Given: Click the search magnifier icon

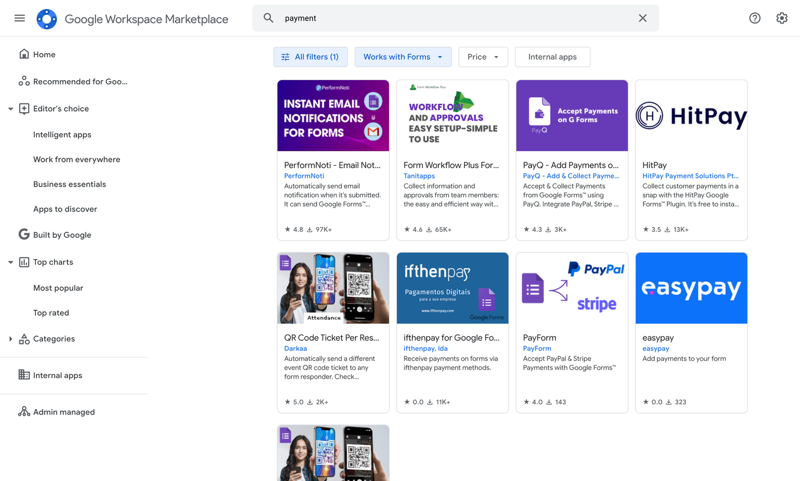Looking at the screenshot, I should (269, 18).
